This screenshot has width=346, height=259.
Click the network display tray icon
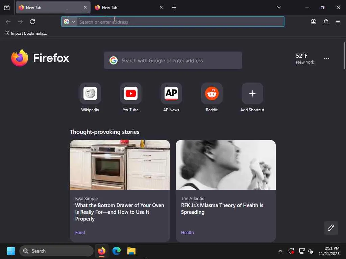(302, 251)
